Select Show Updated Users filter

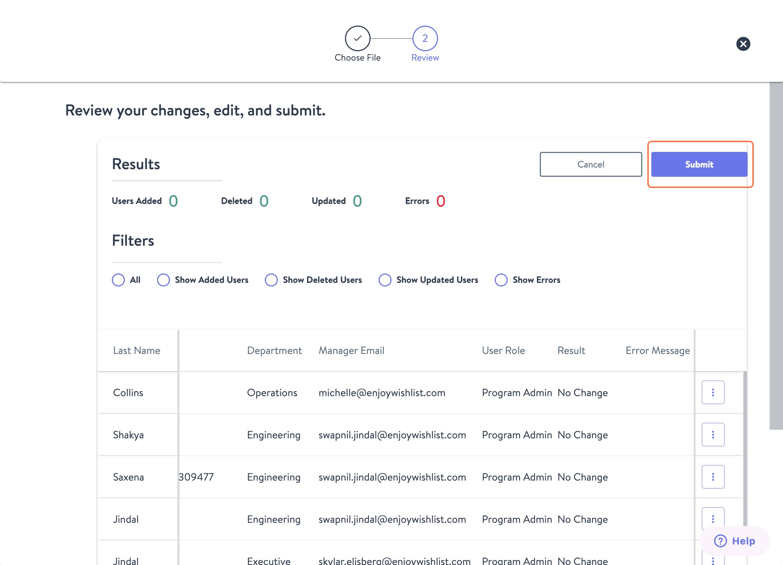(385, 280)
